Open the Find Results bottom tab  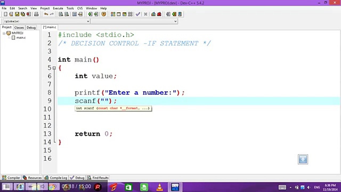coord(98,178)
